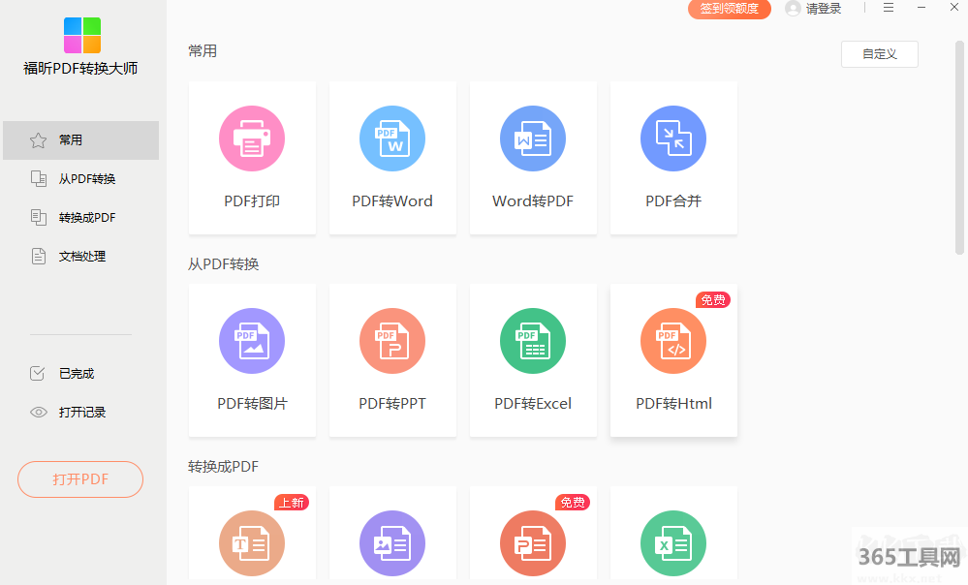View the 已完成 completed tasks list
The height and width of the screenshot is (585, 968).
pos(76,374)
